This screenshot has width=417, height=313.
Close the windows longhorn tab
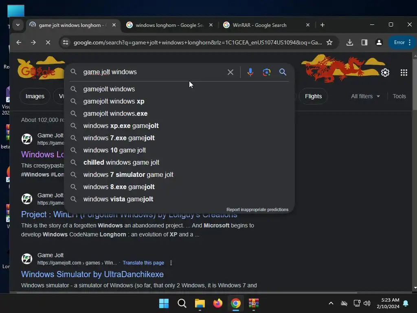(211, 25)
